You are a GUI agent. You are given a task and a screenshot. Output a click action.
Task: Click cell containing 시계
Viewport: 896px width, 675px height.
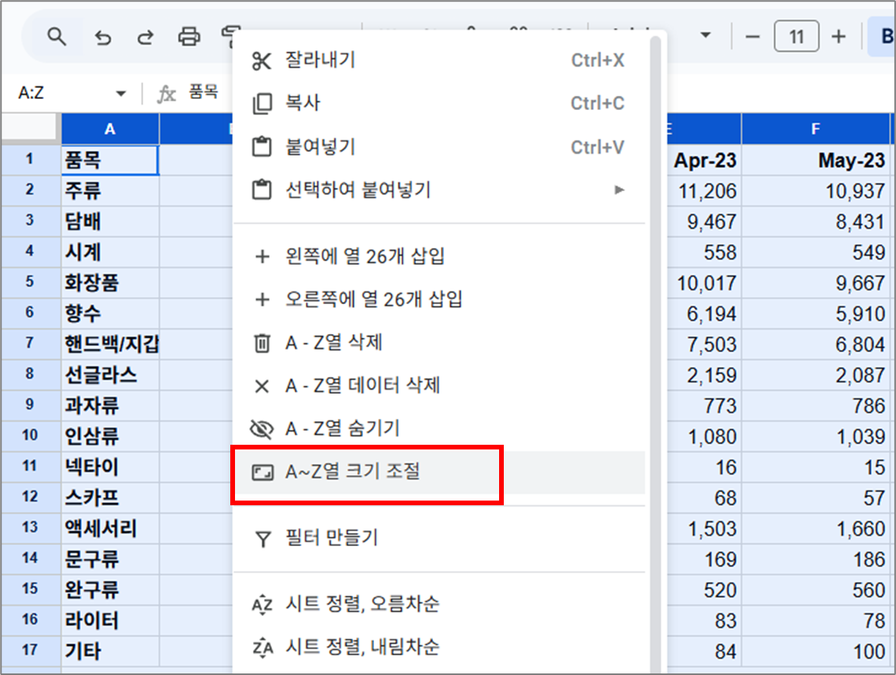[110, 251]
